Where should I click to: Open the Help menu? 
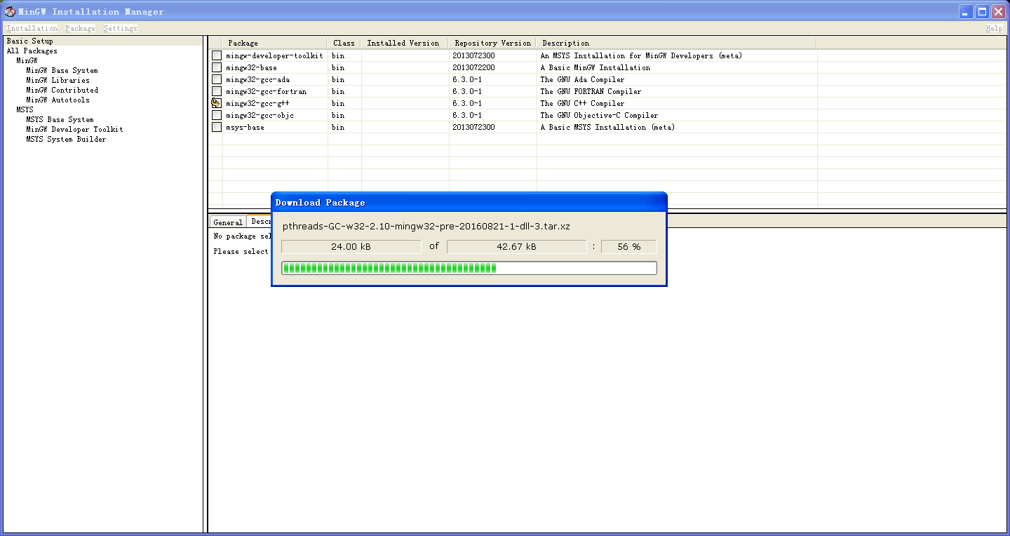coord(994,28)
